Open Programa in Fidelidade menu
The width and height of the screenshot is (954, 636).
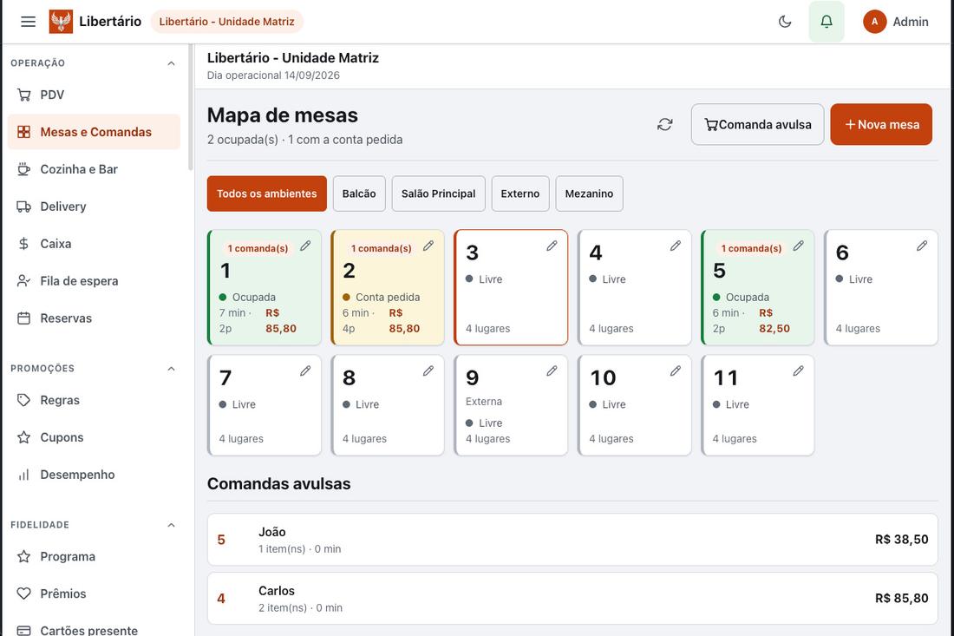pos(95,556)
